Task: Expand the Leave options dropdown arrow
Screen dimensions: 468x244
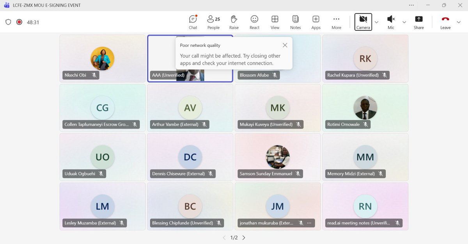Action: [x=458, y=22]
